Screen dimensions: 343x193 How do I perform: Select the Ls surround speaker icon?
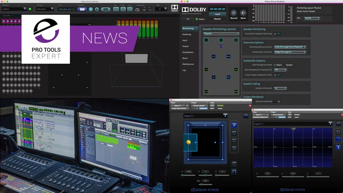point(206,69)
